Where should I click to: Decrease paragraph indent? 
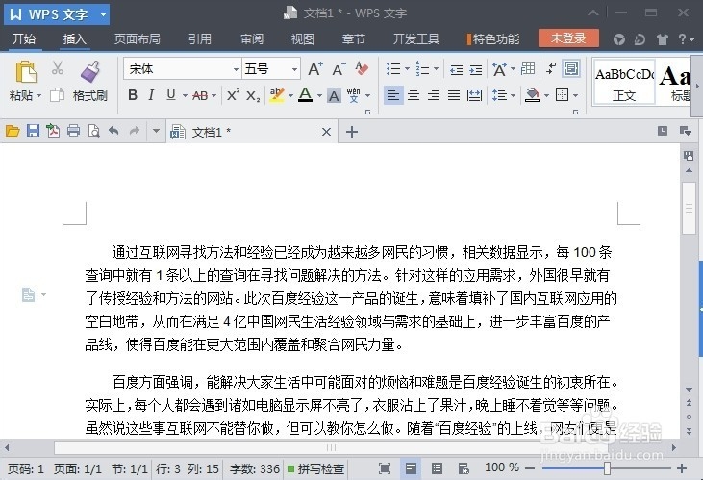point(457,68)
